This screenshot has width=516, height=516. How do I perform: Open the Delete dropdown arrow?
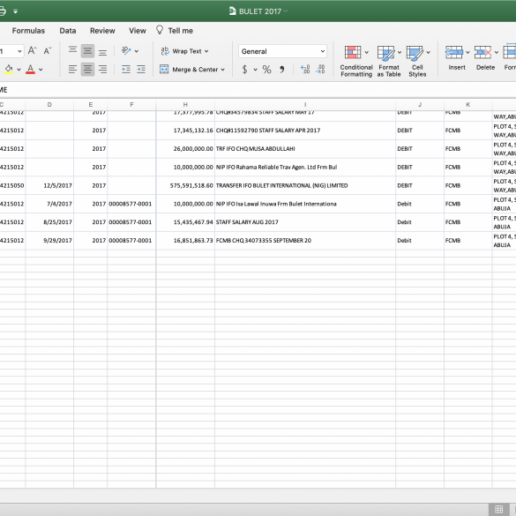497,53
